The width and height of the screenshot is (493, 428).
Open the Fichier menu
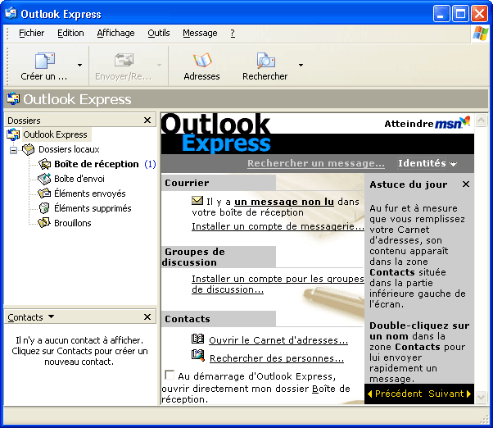coord(31,33)
